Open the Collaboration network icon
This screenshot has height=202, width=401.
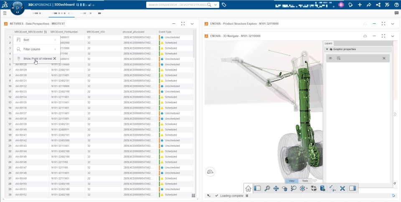pos(378,5)
